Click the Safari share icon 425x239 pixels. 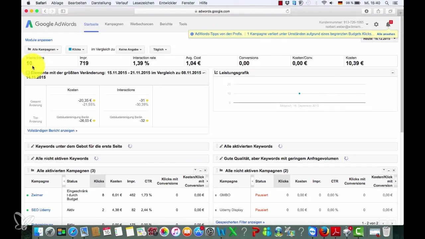coord(379,11)
